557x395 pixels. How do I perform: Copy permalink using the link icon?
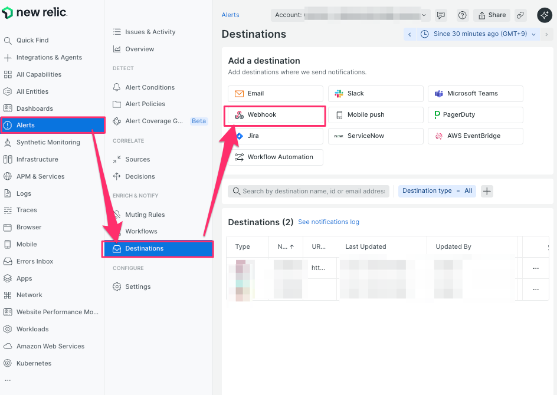pyautogui.click(x=520, y=15)
